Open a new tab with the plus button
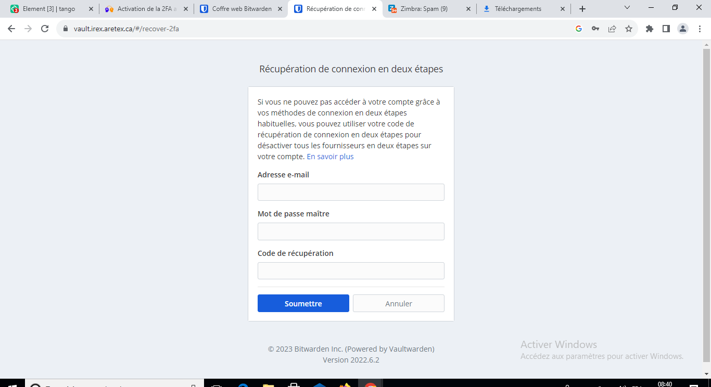The width and height of the screenshot is (711, 387). click(x=582, y=9)
